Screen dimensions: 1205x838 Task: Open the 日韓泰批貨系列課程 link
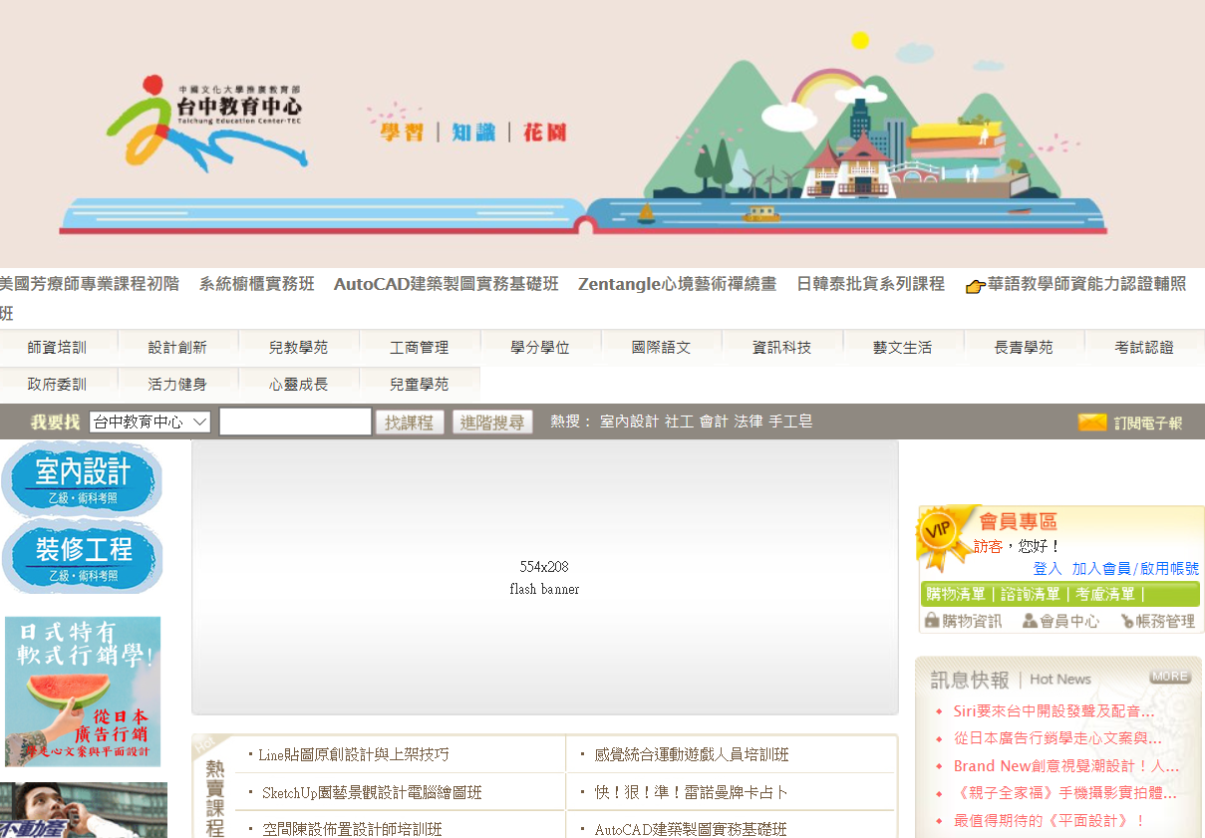click(x=871, y=284)
